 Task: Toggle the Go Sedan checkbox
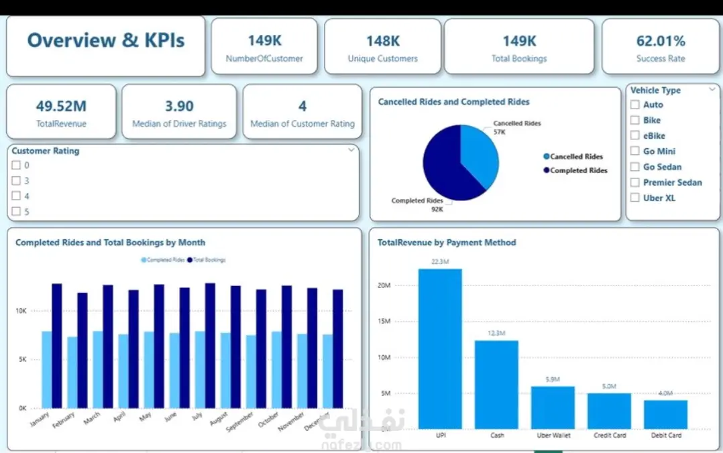coord(635,167)
